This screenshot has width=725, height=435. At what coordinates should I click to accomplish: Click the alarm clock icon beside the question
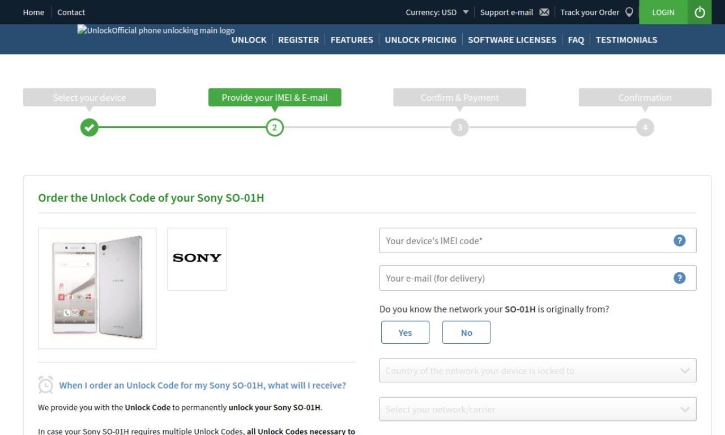coord(45,385)
